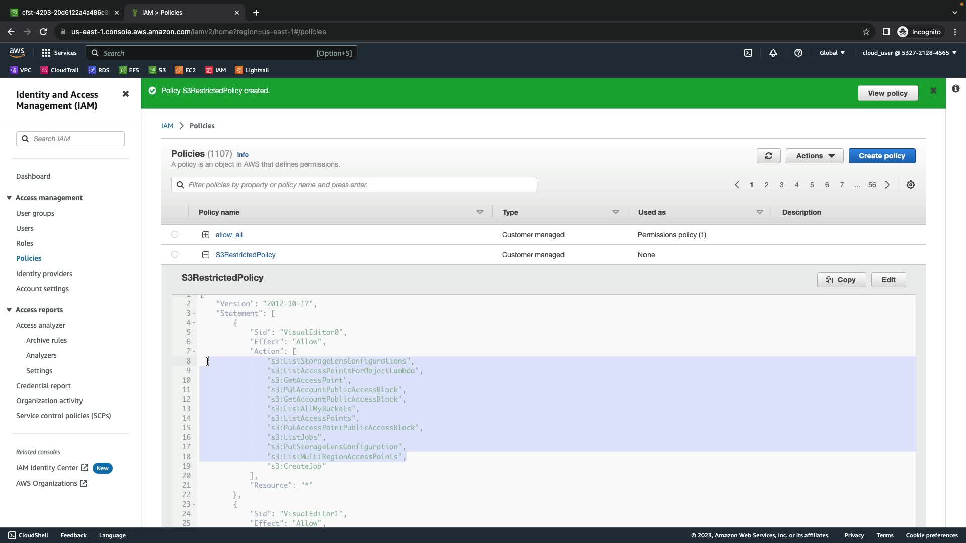
Task: Open table preferences gear icon
Action: [x=911, y=185]
